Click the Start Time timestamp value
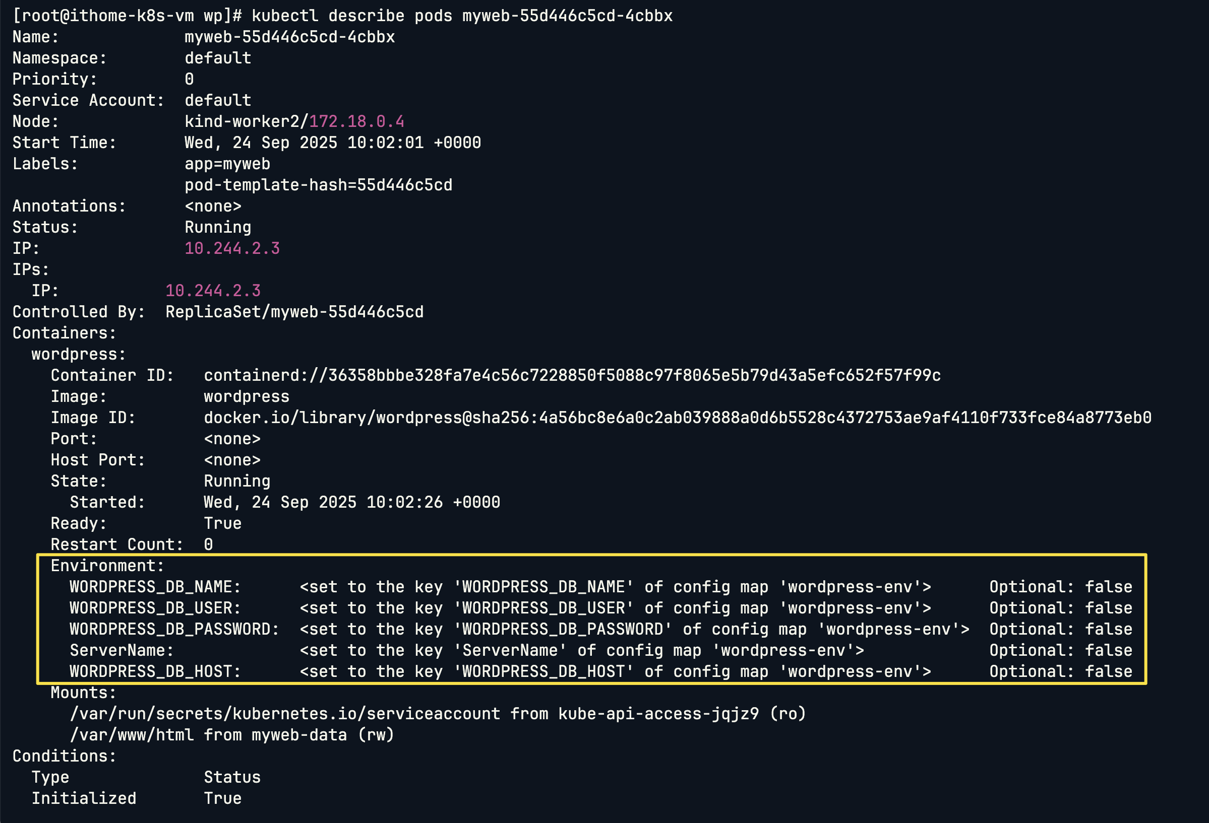The image size is (1209, 823). [333, 143]
